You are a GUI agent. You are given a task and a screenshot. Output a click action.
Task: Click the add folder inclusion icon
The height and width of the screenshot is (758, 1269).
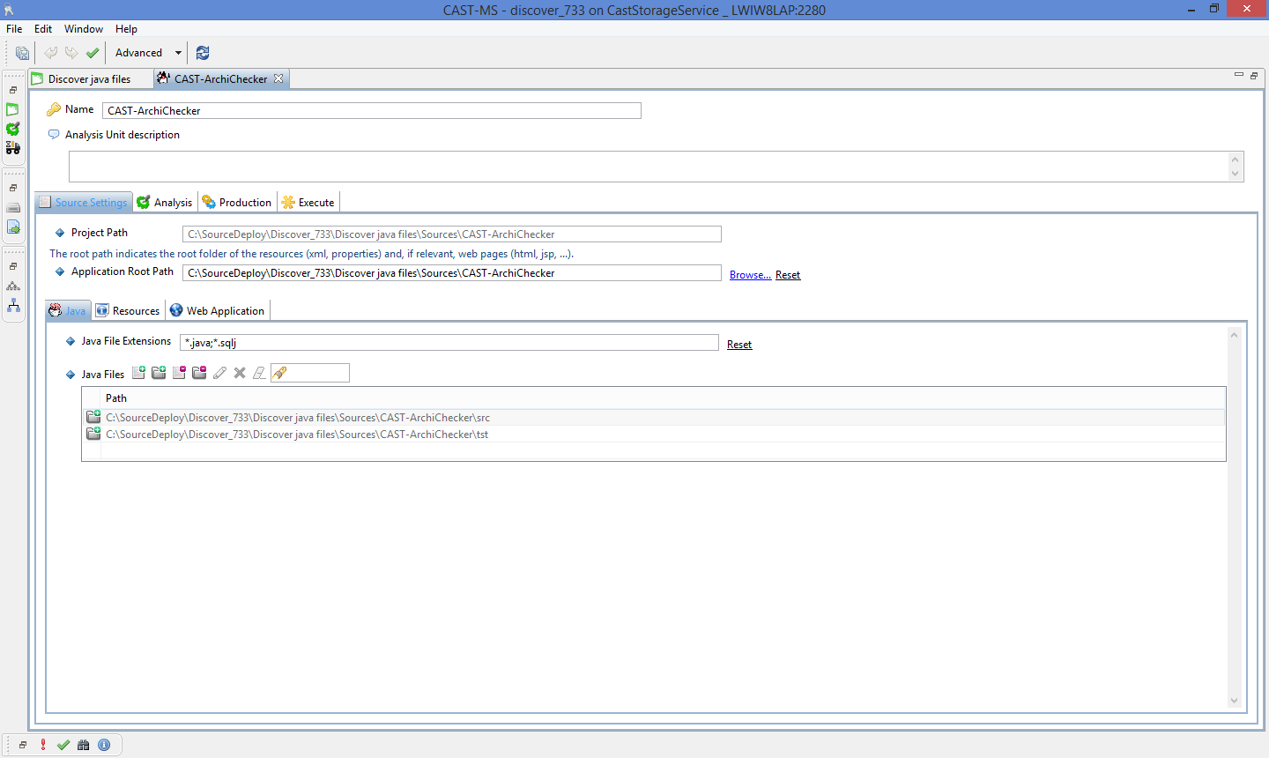click(x=159, y=373)
